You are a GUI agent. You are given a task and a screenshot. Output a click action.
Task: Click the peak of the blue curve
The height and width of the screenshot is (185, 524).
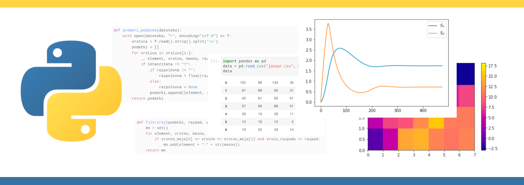339,48
